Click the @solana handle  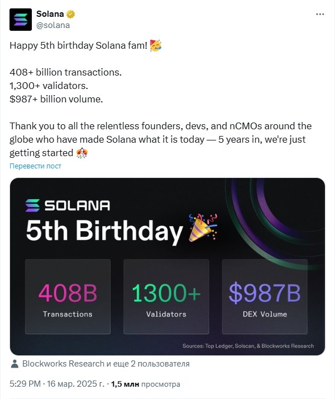coord(54,25)
